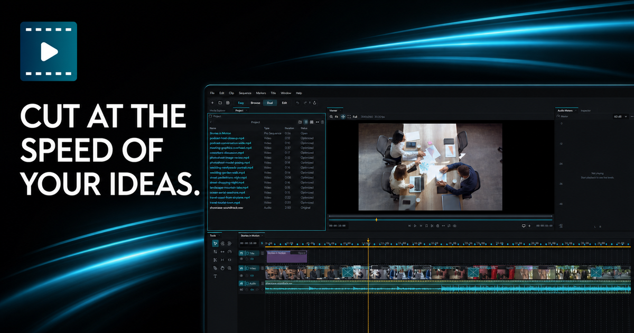Viewport: 634px width, 333px height.
Task: Click the open folder icon in toolbar
Action: tap(220, 103)
